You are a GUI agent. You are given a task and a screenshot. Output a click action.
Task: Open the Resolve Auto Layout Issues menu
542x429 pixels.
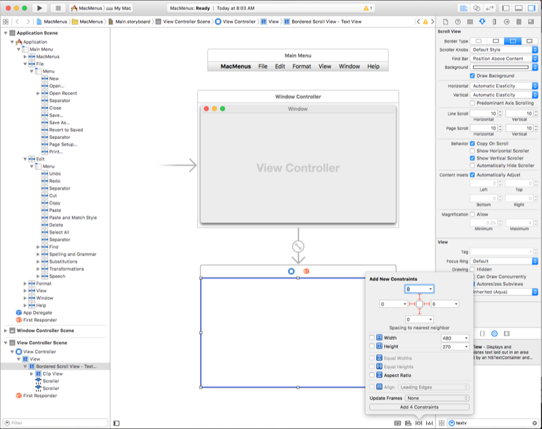429,422
